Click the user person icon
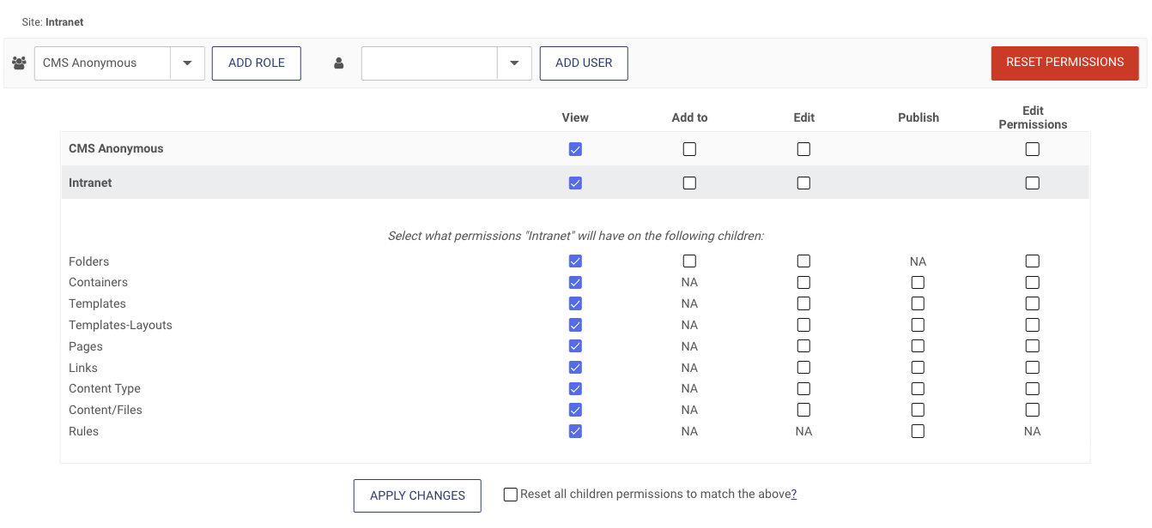This screenshot has height=528, width=1152. point(338,63)
